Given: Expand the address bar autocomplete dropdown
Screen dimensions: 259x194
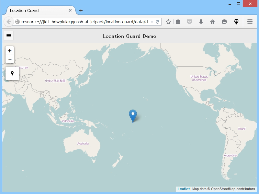Looking at the screenshot, I should [152, 22].
